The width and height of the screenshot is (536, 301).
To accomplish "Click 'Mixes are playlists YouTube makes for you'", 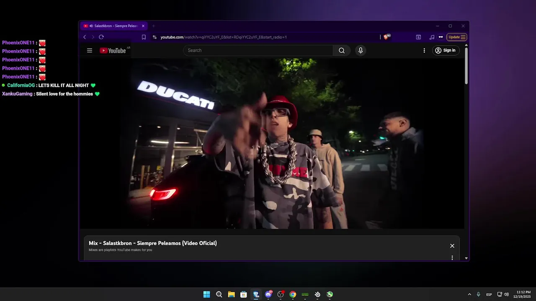I will (120, 250).
